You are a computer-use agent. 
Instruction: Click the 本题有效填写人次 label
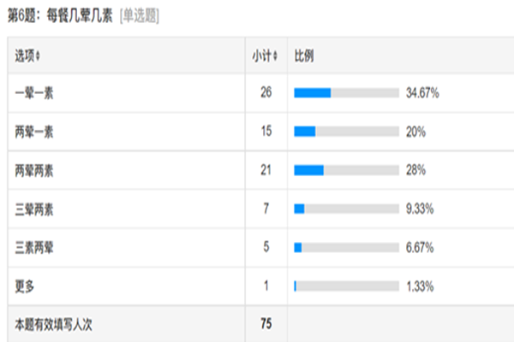53,325
